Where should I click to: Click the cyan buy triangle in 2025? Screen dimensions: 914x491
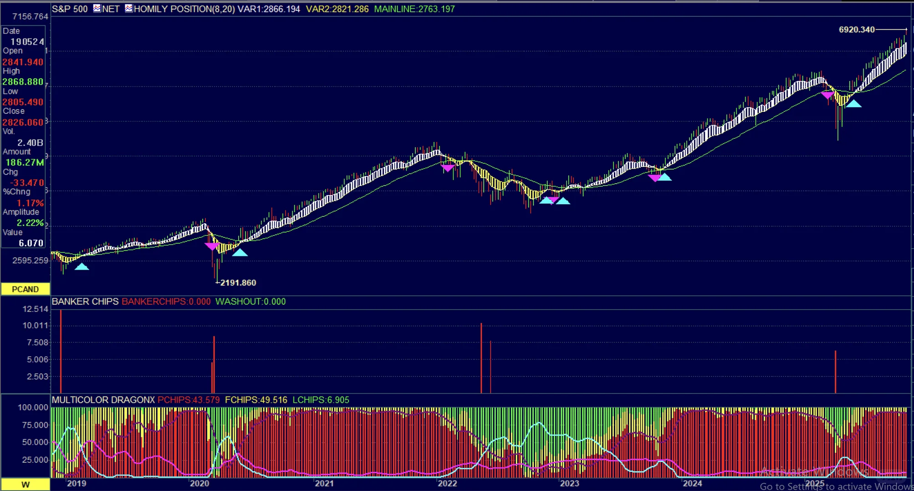(x=853, y=104)
